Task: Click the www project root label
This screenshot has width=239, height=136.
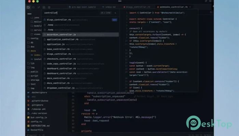Action: pyautogui.click(x=29, y=14)
